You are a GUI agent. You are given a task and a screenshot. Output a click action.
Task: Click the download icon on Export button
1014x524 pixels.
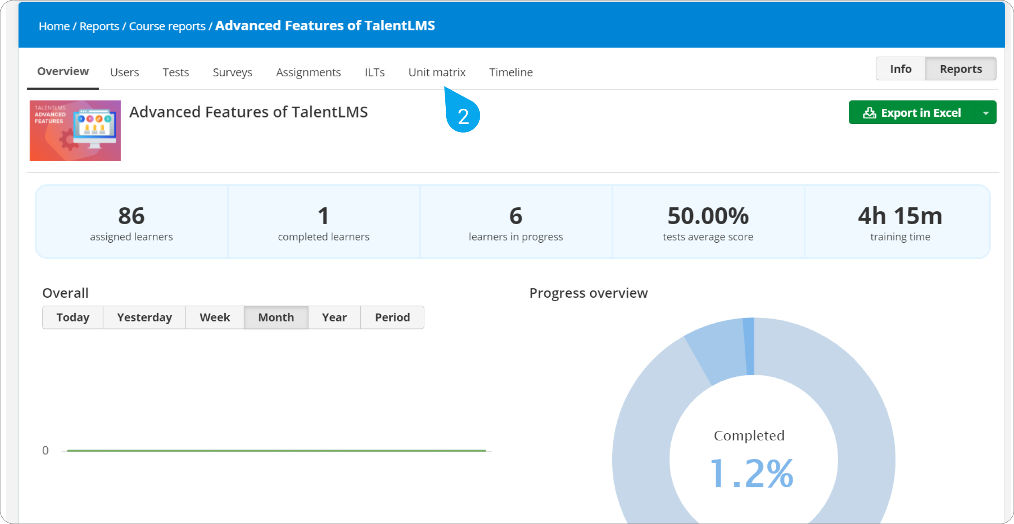point(869,113)
